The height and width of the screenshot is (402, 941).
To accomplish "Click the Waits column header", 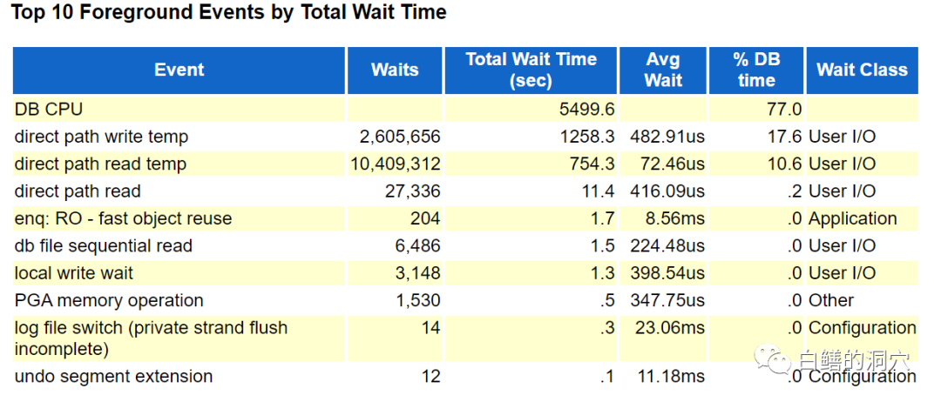I will click(395, 70).
